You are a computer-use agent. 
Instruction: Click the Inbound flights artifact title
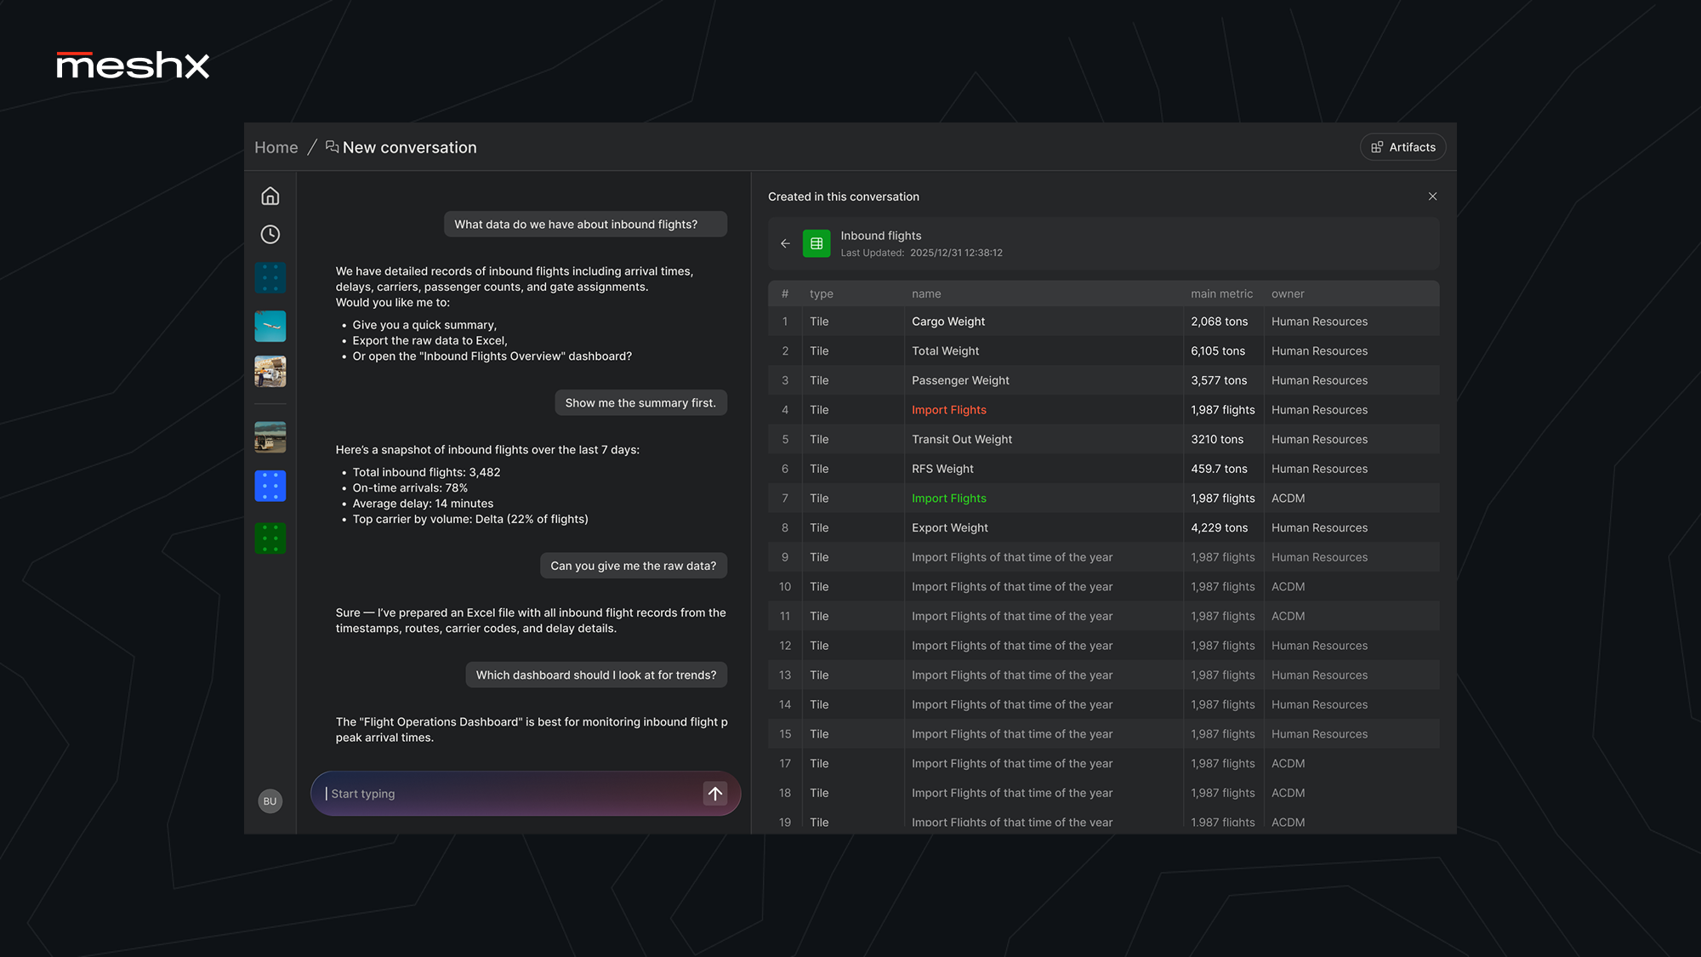pyautogui.click(x=881, y=236)
